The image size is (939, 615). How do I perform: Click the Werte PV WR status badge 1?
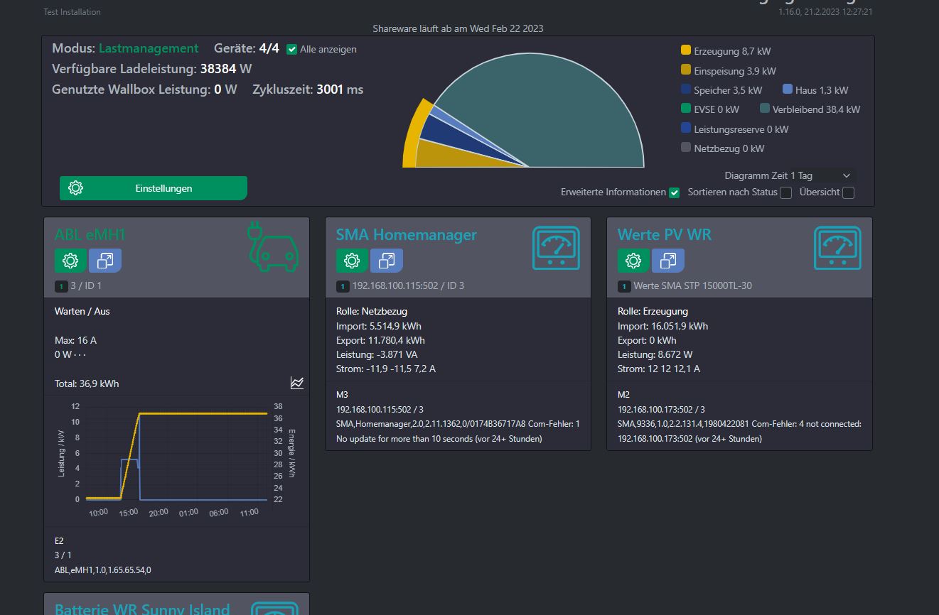[624, 286]
